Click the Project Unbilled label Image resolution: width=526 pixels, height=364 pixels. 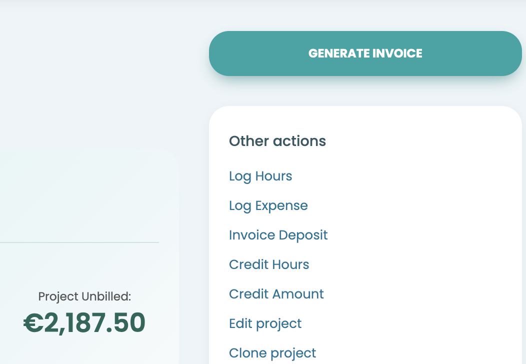(84, 296)
